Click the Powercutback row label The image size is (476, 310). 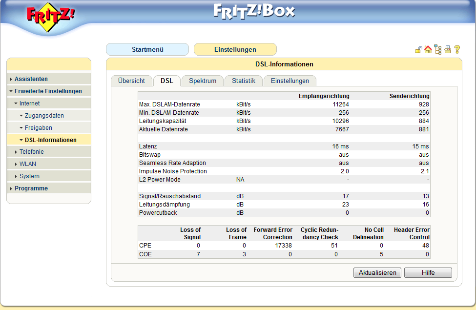coord(158,212)
